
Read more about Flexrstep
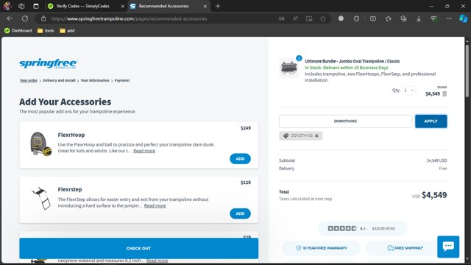pos(155,206)
